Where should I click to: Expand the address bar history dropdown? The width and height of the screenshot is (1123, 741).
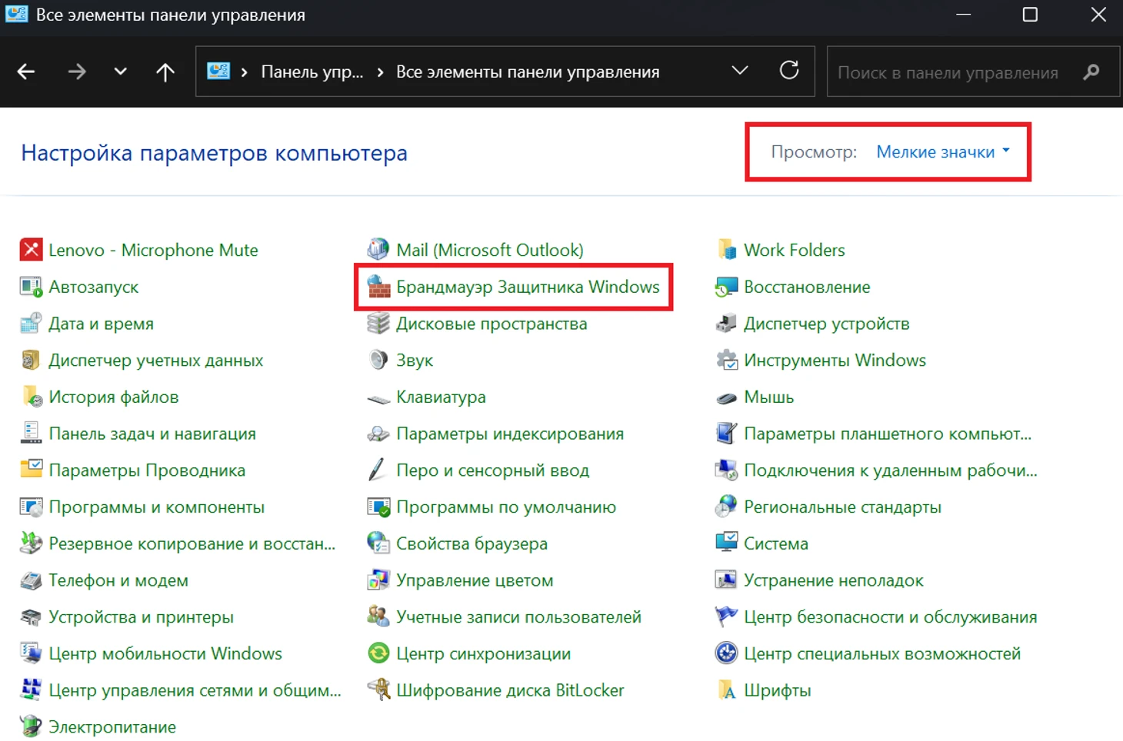click(740, 71)
